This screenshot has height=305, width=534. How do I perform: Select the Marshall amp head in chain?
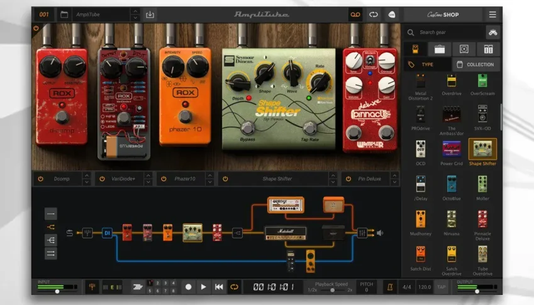pyautogui.click(x=286, y=233)
